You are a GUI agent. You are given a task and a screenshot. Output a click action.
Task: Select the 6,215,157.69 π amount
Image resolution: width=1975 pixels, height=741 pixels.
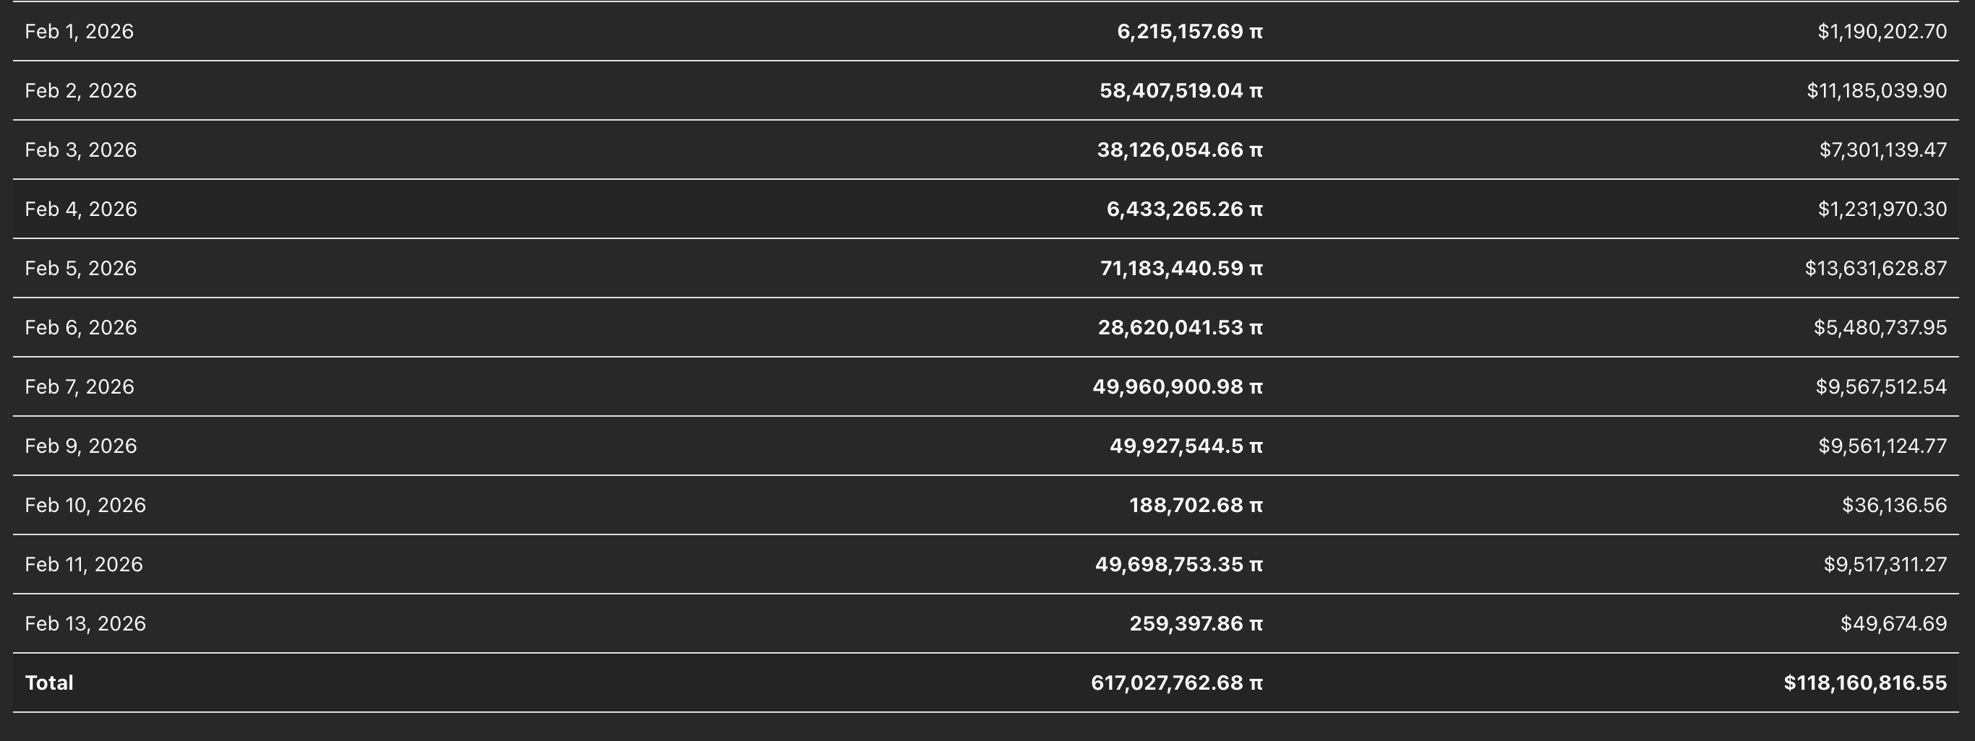click(x=1189, y=32)
